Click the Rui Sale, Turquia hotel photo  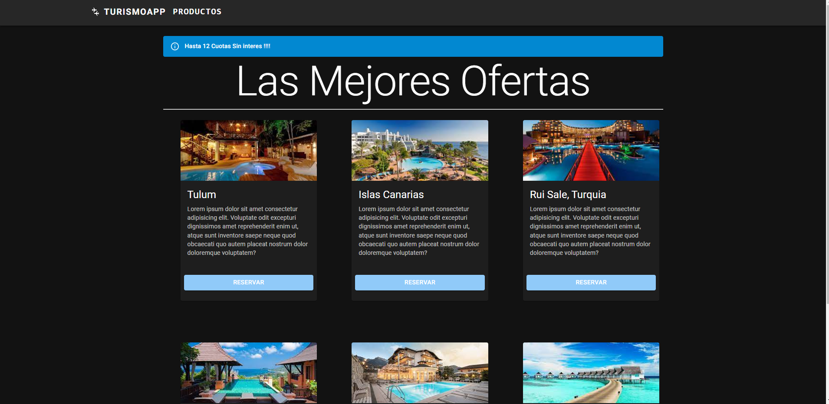click(x=591, y=150)
